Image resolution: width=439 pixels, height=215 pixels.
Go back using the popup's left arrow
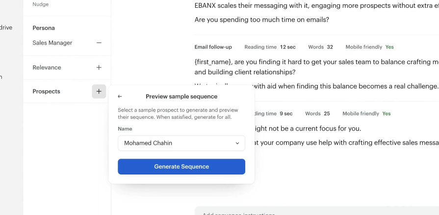coord(120,97)
